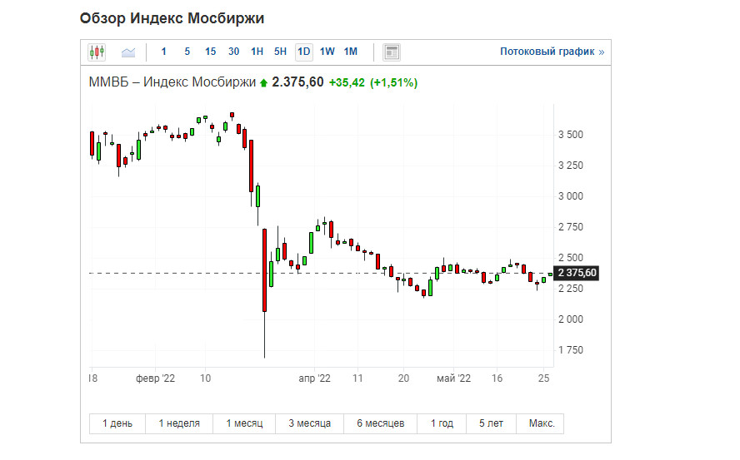The image size is (740, 460).
Task: Select the 1H interval
Action: pos(257,52)
